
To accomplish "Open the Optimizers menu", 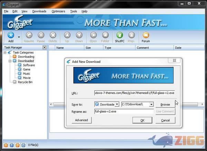I will pos(58,11).
